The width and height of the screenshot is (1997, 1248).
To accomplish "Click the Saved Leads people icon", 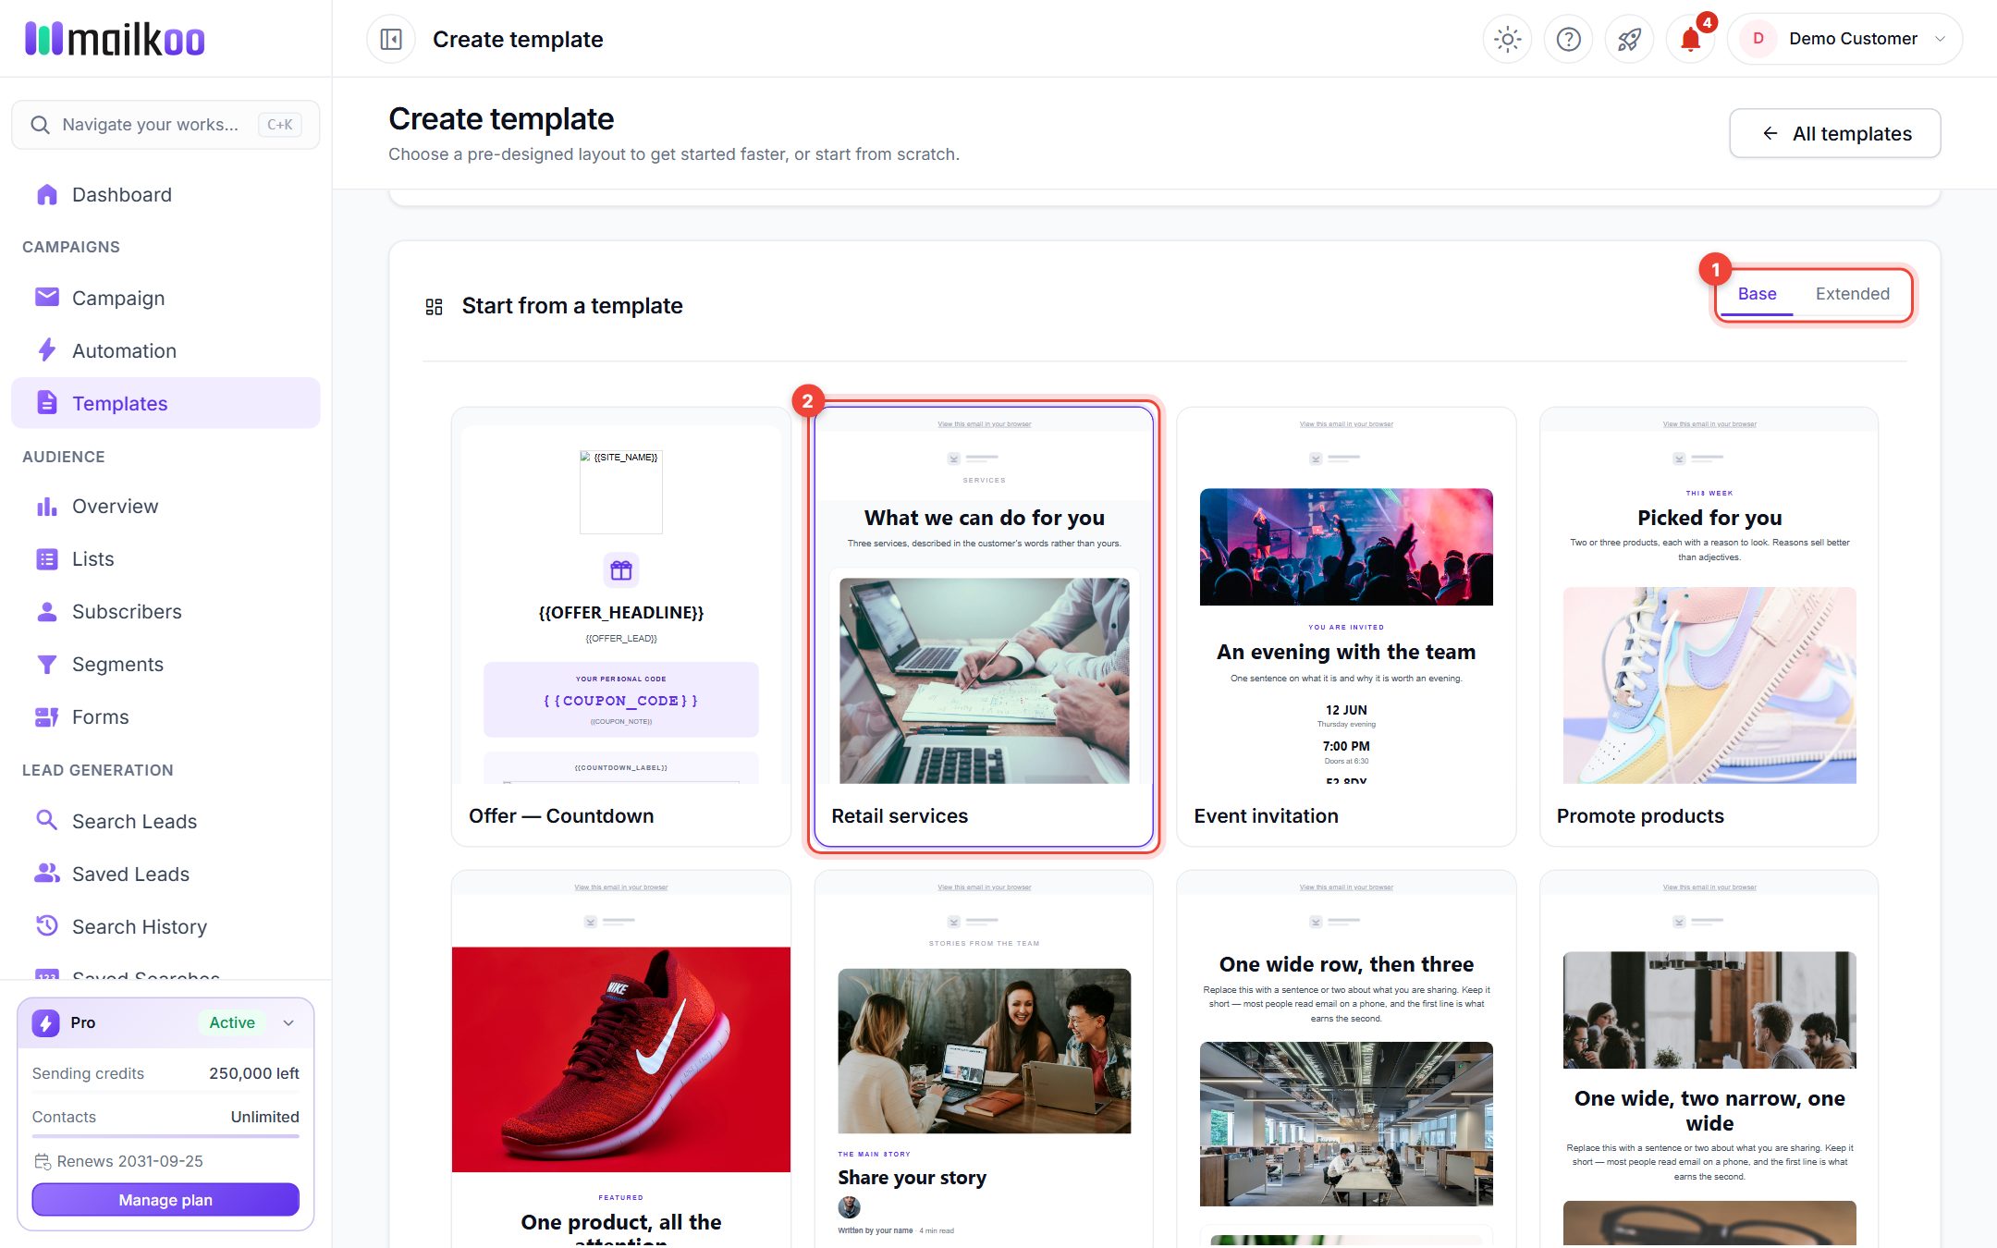I will coord(46,874).
